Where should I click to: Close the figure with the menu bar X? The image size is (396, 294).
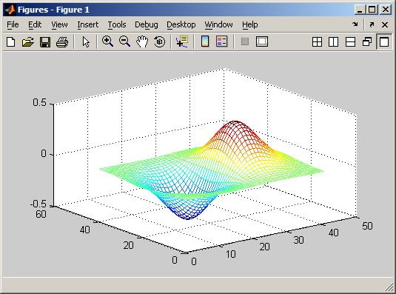click(x=385, y=24)
